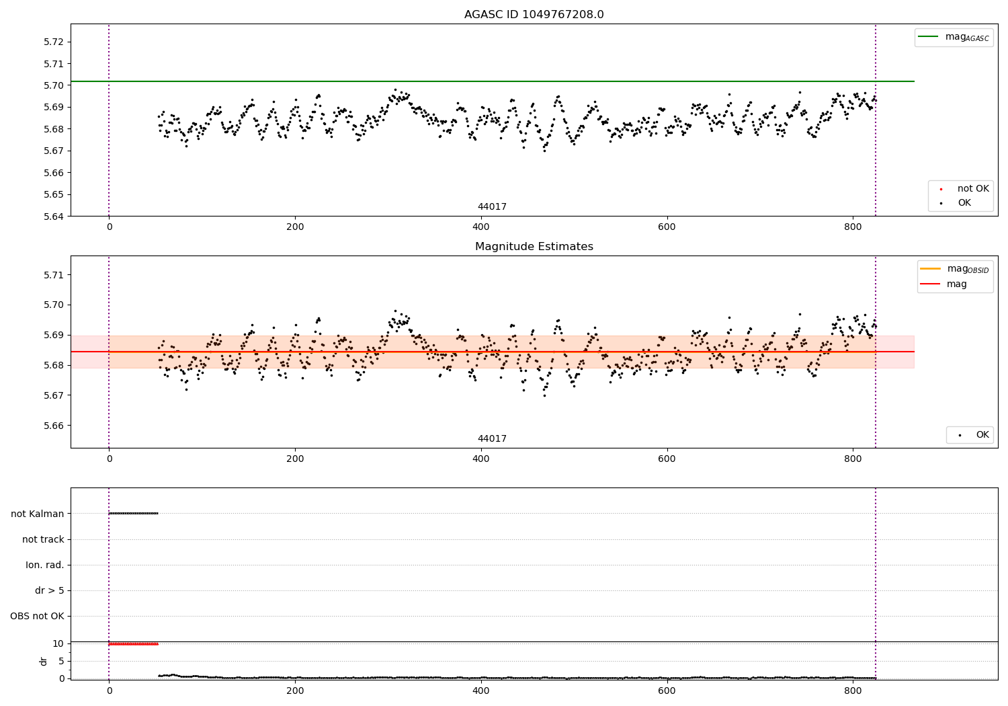Click the 44017 label in the middle plot

tap(492, 439)
